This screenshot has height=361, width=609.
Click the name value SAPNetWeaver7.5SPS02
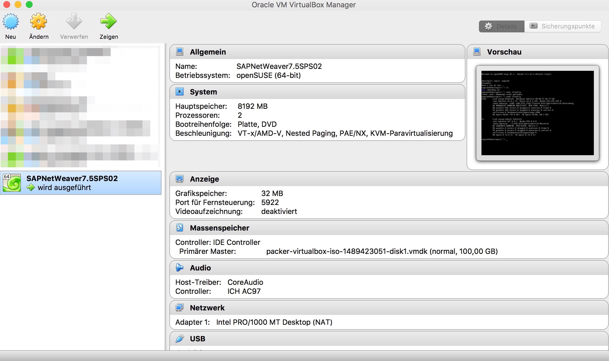tap(279, 66)
